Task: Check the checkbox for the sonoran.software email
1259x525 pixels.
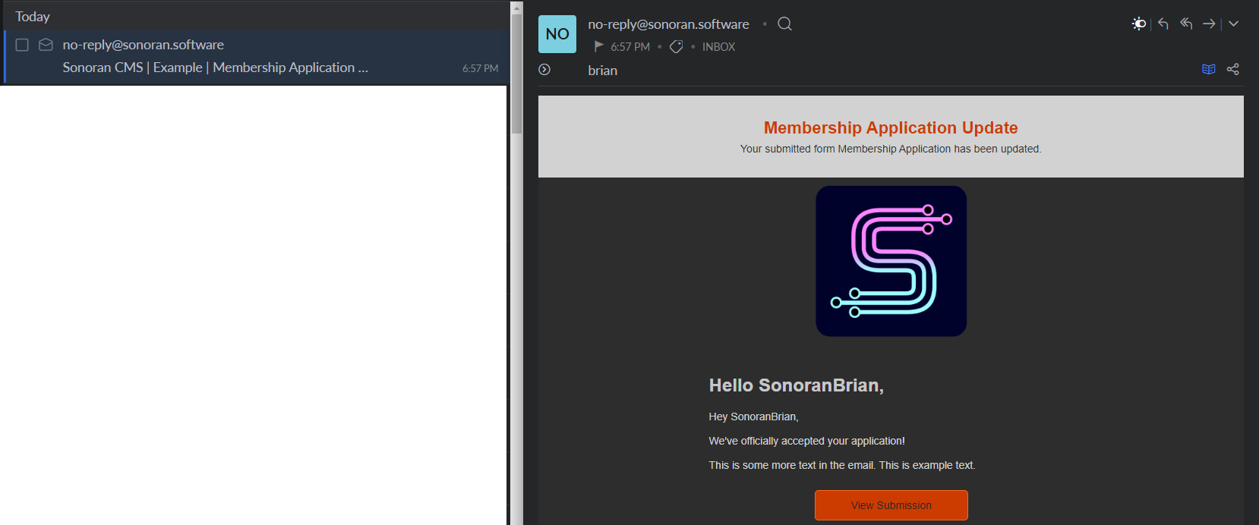Action: pos(22,45)
